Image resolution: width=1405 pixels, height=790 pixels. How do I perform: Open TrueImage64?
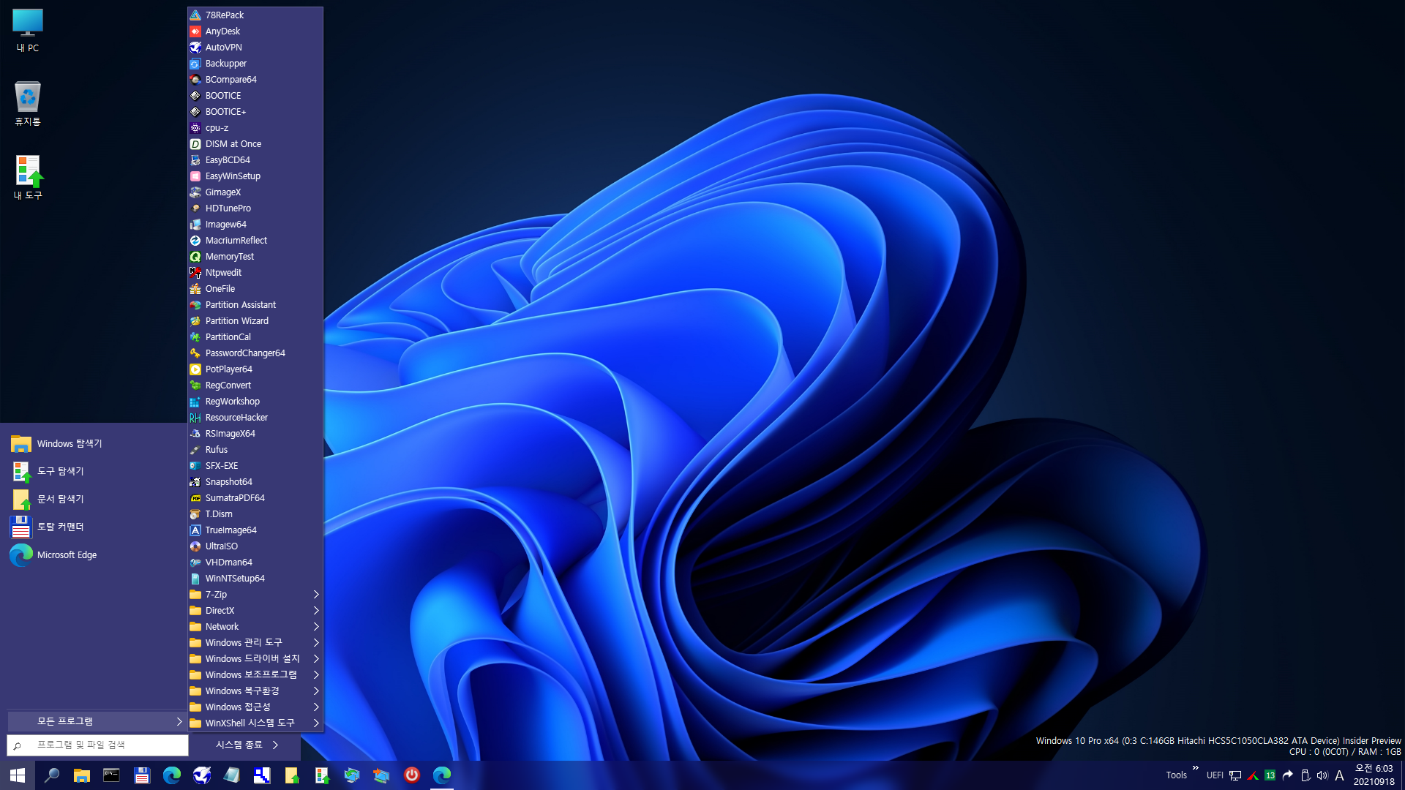point(255,530)
